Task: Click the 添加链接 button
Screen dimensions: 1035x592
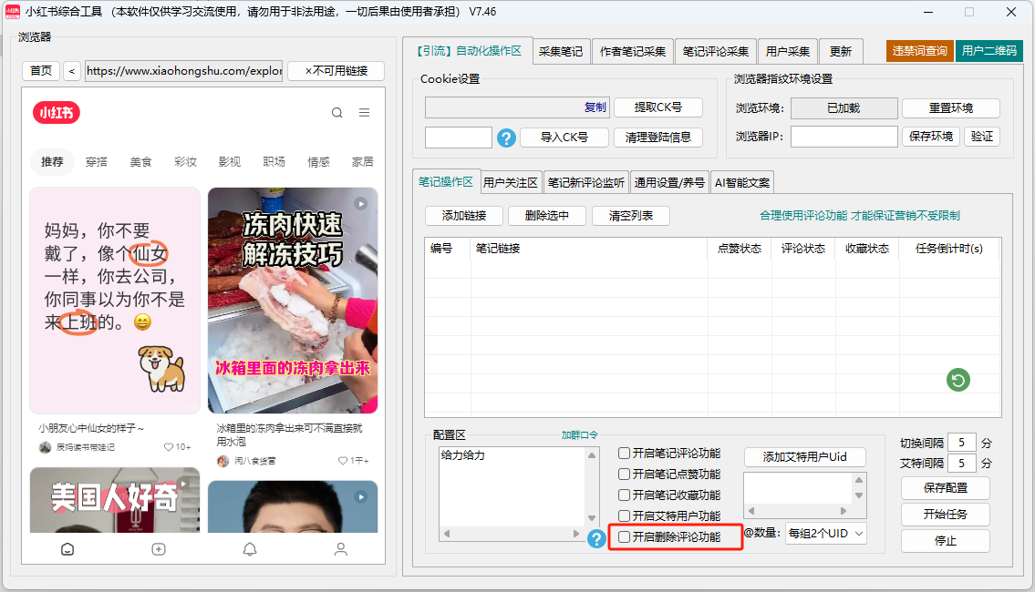Action: tap(464, 216)
